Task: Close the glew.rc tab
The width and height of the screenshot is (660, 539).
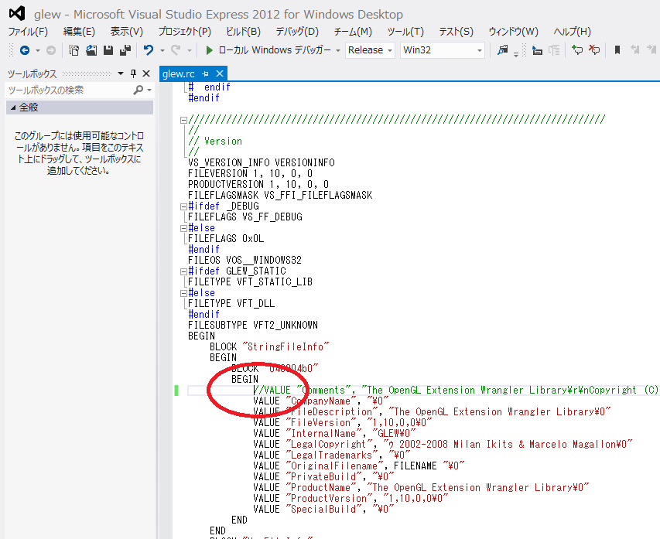Action: [219, 74]
